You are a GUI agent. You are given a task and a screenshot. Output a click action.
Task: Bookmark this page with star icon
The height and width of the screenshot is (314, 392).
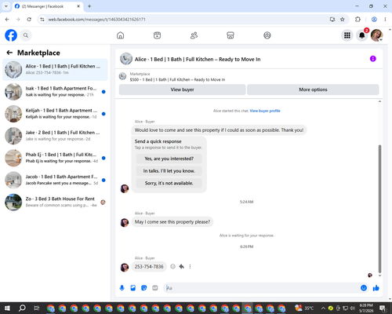coord(342,20)
